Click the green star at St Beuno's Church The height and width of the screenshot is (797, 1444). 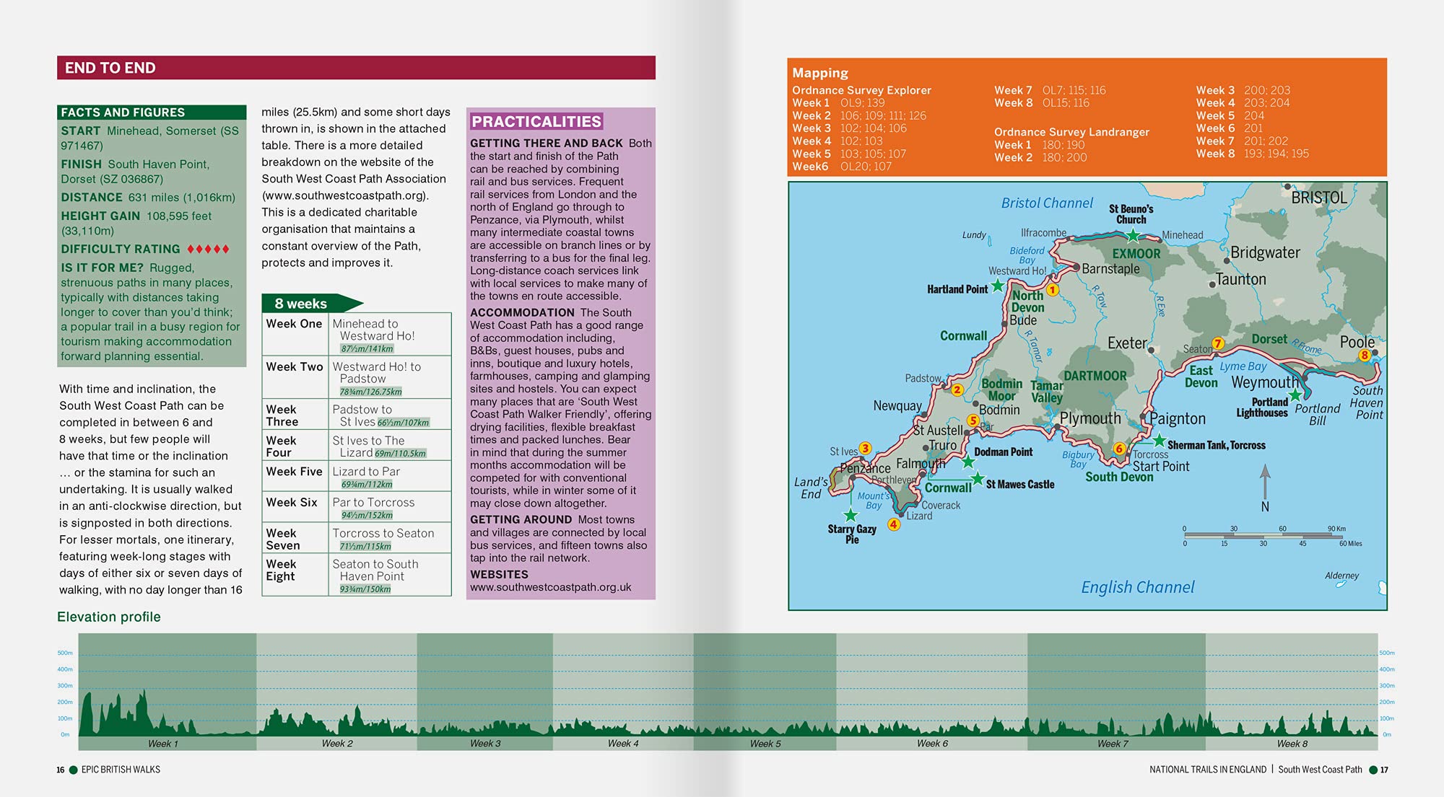pos(1133,236)
